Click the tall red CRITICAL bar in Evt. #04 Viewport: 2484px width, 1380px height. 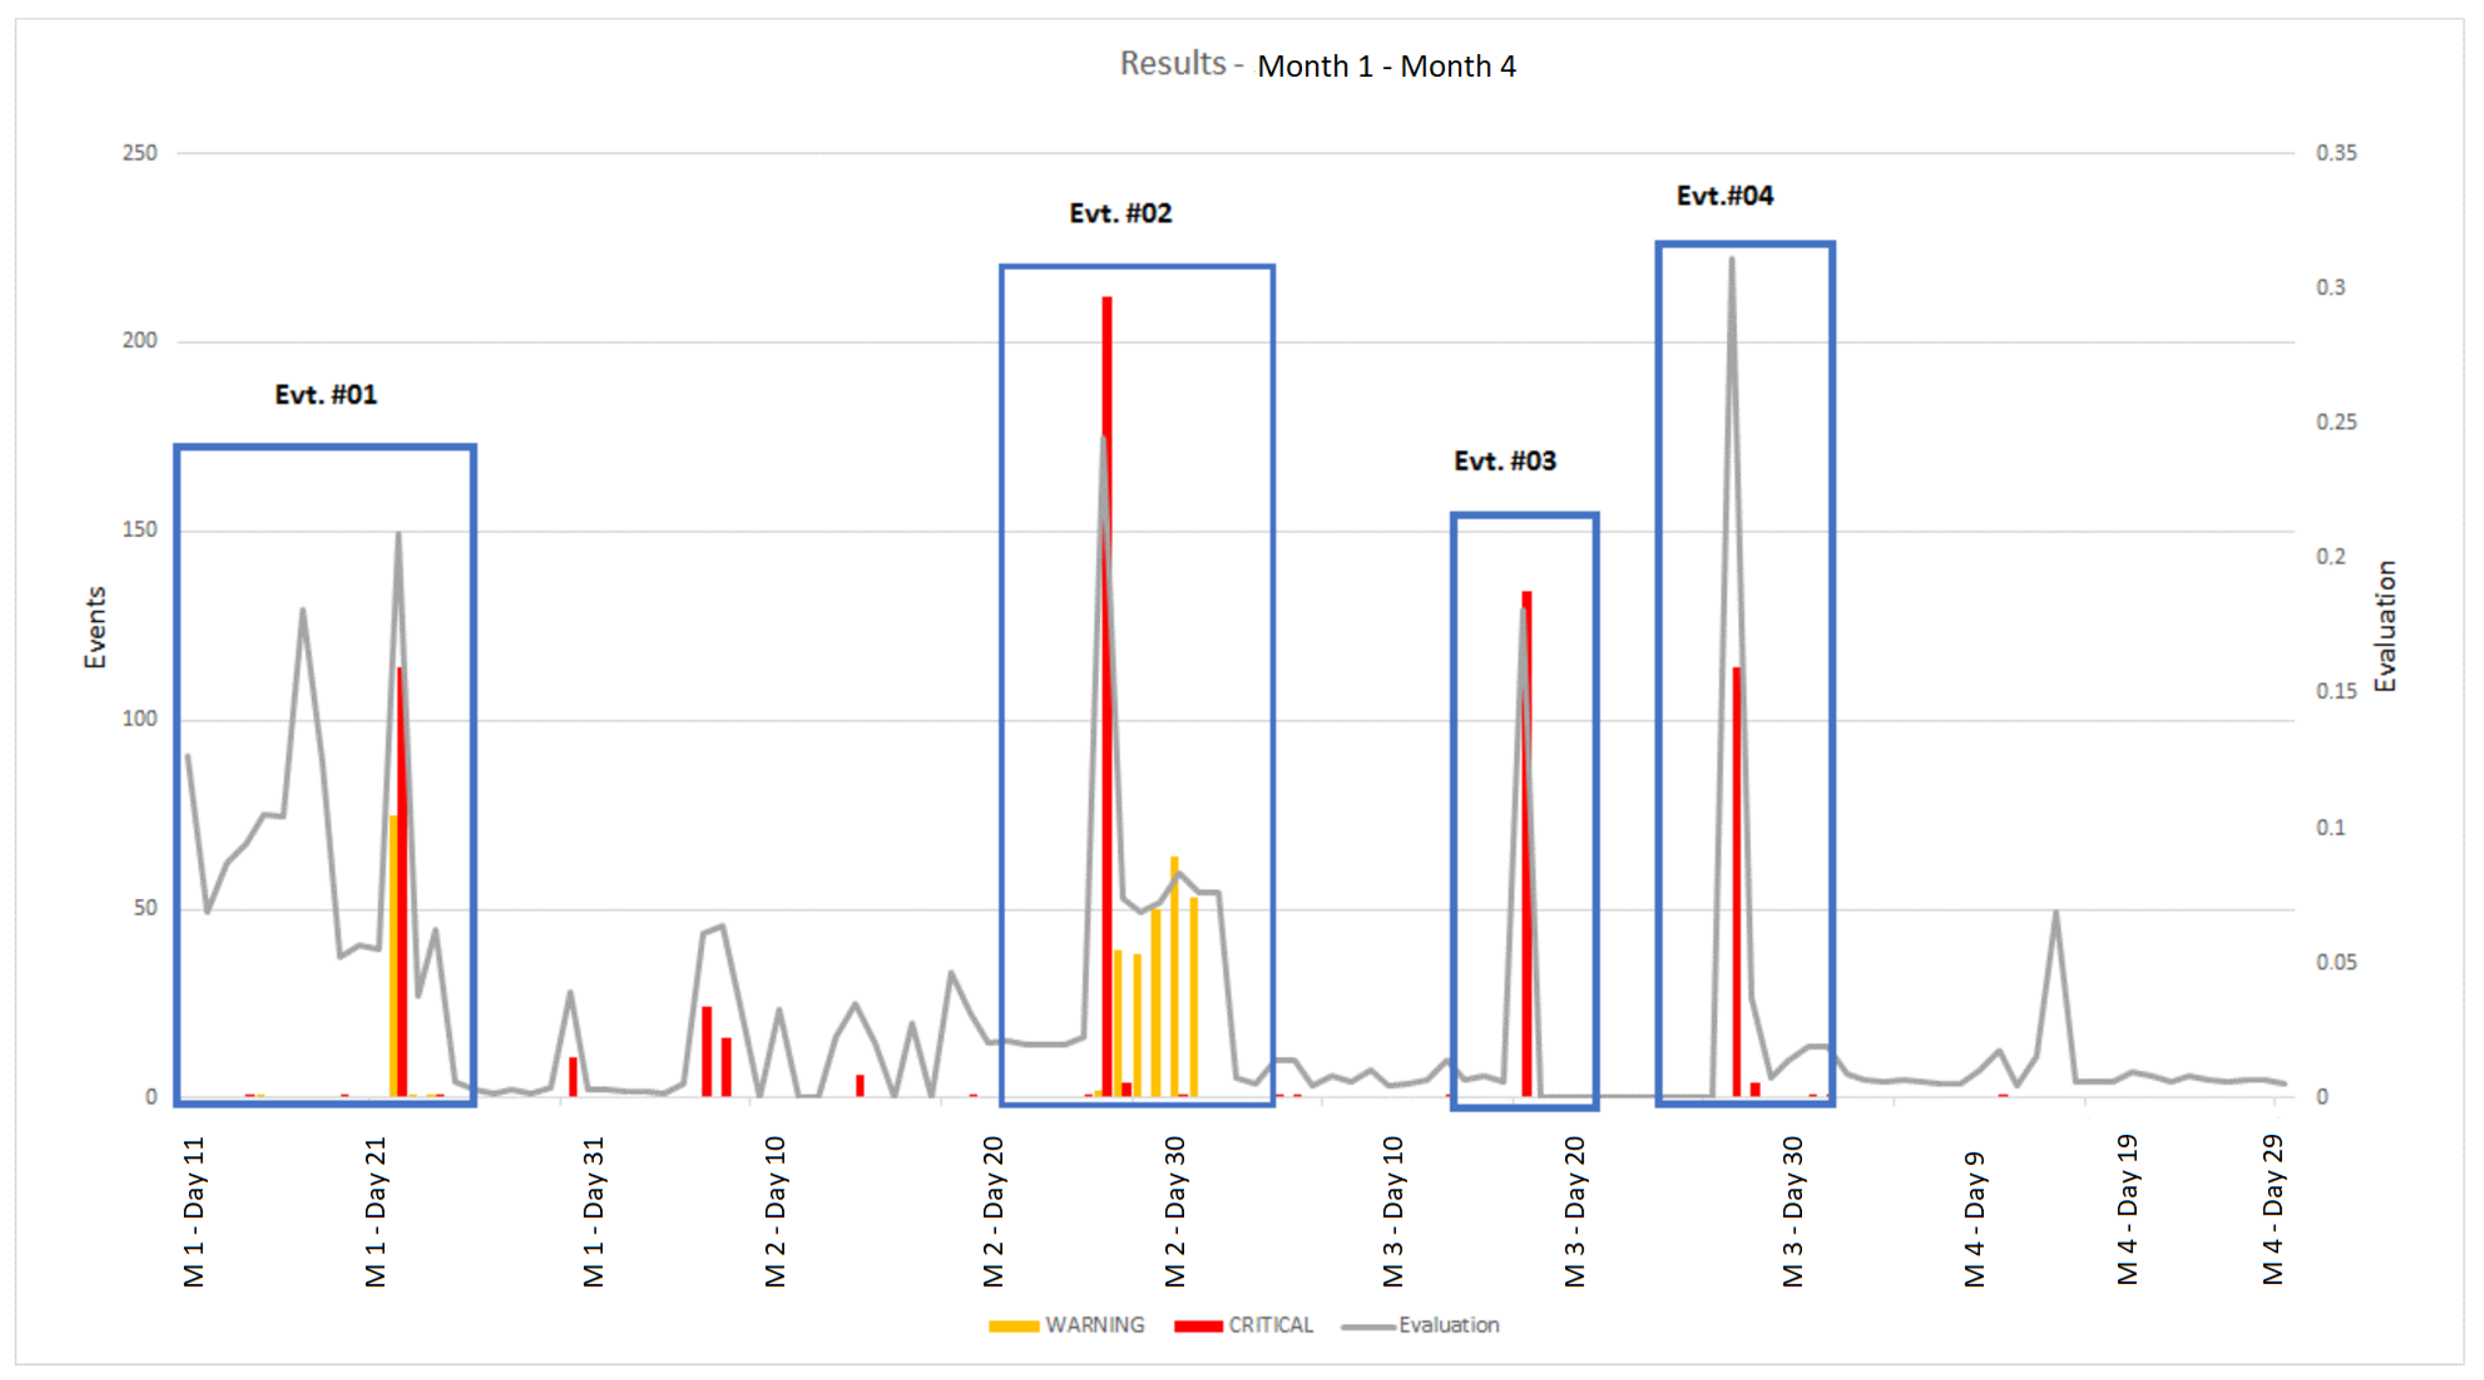click(x=1737, y=881)
